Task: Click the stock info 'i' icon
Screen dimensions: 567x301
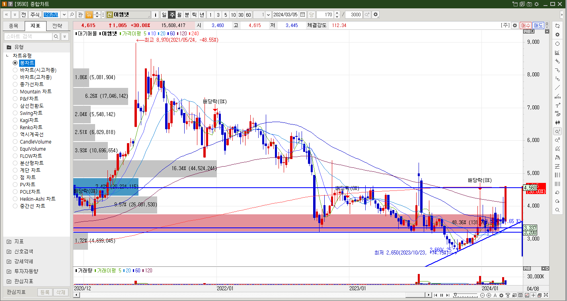Action: (156, 15)
